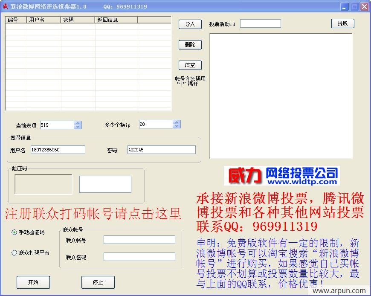This screenshot has height=296, width=371.
Task: Click the 当前表项 number field showing 519
Action: pyautogui.click(x=57, y=125)
